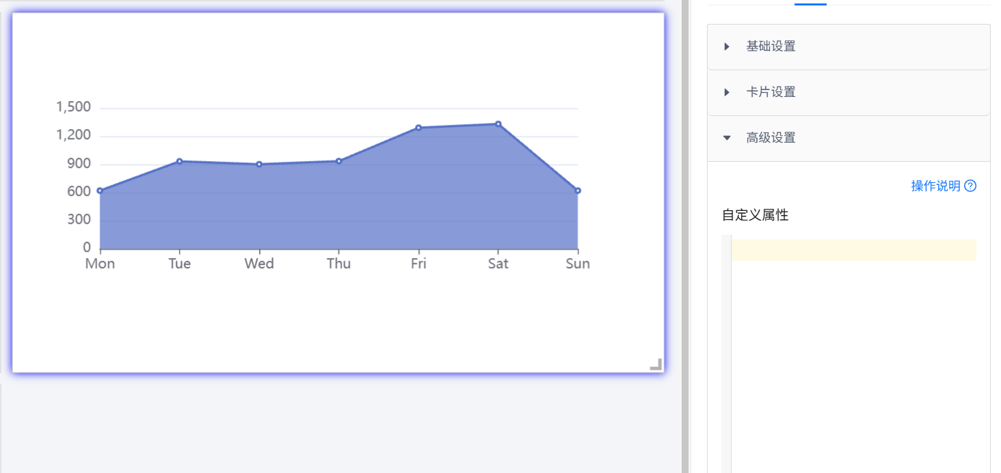Click the question mark icon beside 操作说明
1001x473 pixels.
coord(970,186)
